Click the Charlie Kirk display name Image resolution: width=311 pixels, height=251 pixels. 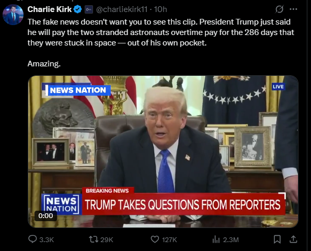tap(49, 9)
